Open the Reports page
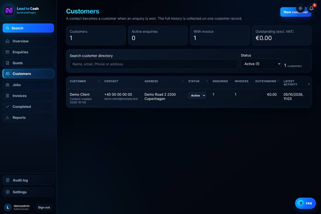 point(28,118)
